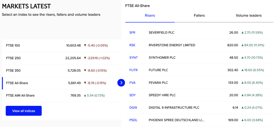The width and height of the screenshot is (274, 127).
Task: Select the FTSE 350 index row
Action: pos(62,71)
